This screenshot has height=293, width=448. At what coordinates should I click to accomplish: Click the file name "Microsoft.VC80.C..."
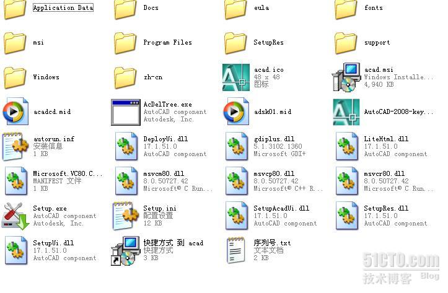[x=68, y=173]
